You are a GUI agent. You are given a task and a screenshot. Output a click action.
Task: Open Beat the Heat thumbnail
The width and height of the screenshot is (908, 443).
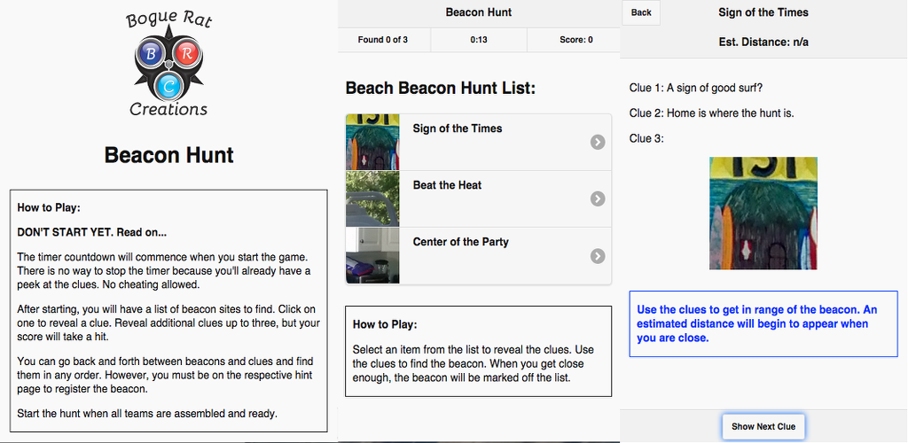coord(372,198)
